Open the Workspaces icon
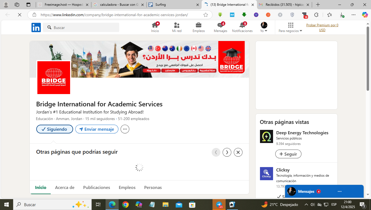This screenshot has height=210, width=371. pyautogui.click(x=17, y=5)
